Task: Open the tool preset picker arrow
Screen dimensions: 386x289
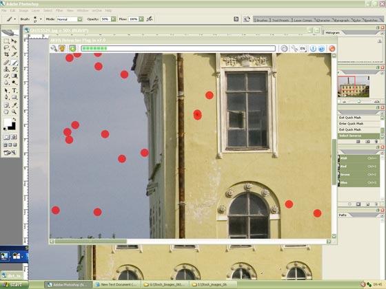Action: pos(14,19)
